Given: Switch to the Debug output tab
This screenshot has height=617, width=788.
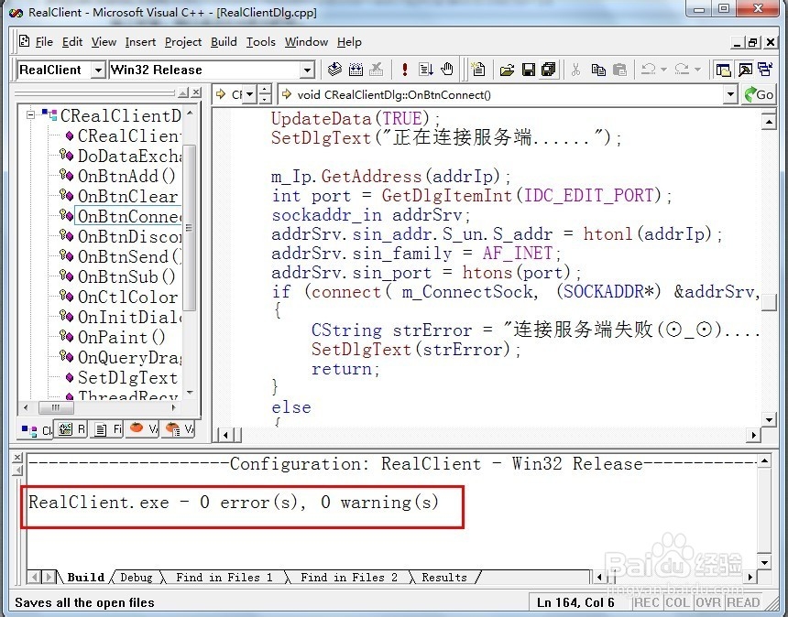Looking at the screenshot, I should point(136,578).
